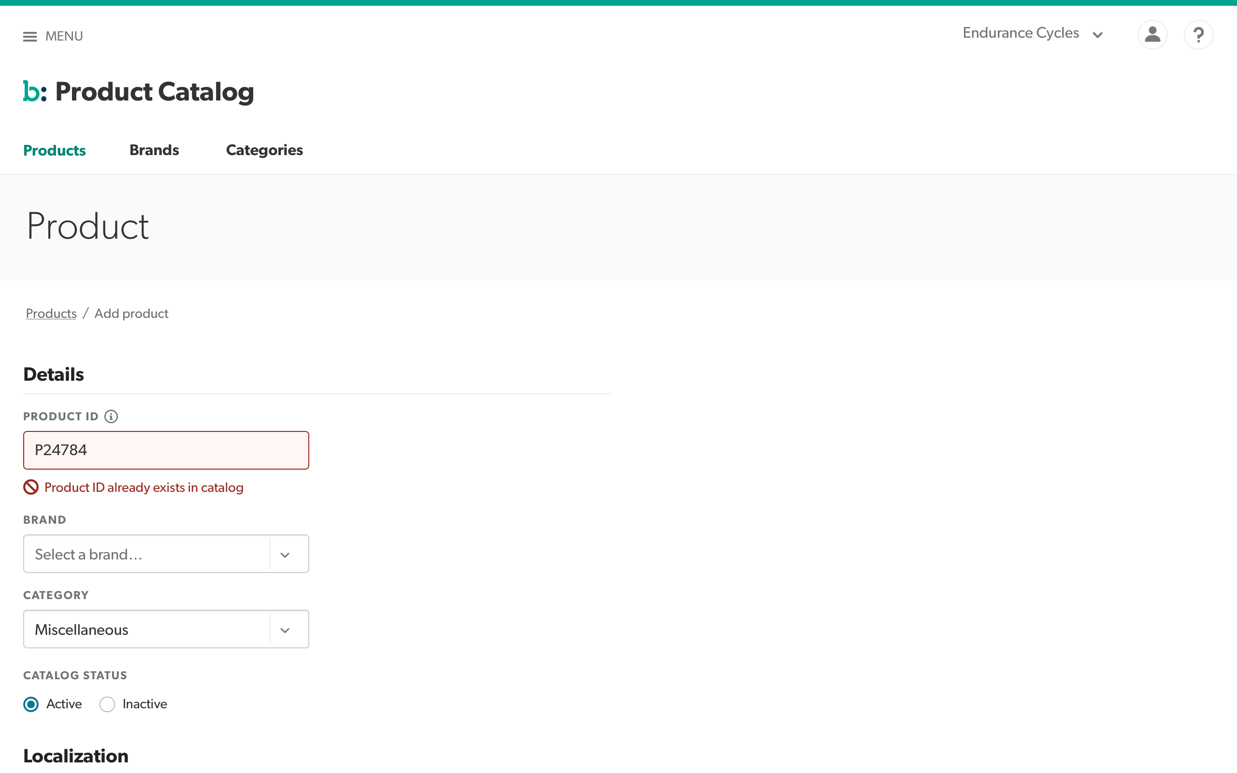Click the Localization section heading
This screenshot has width=1237, height=773.
76,756
